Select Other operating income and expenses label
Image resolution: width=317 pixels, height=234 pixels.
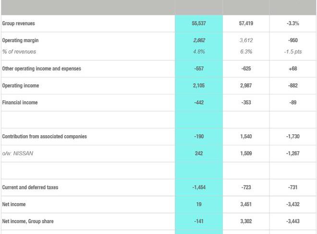click(x=42, y=69)
